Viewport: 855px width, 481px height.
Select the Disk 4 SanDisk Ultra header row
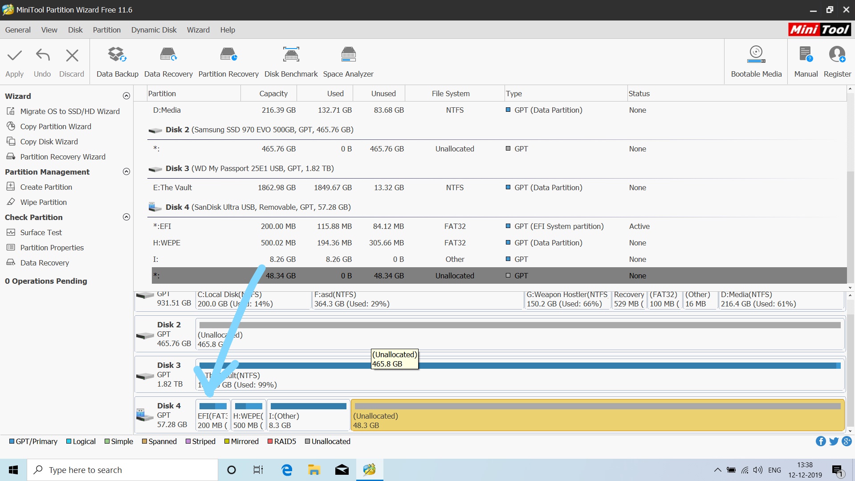pyautogui.click(x=497, y=207)
